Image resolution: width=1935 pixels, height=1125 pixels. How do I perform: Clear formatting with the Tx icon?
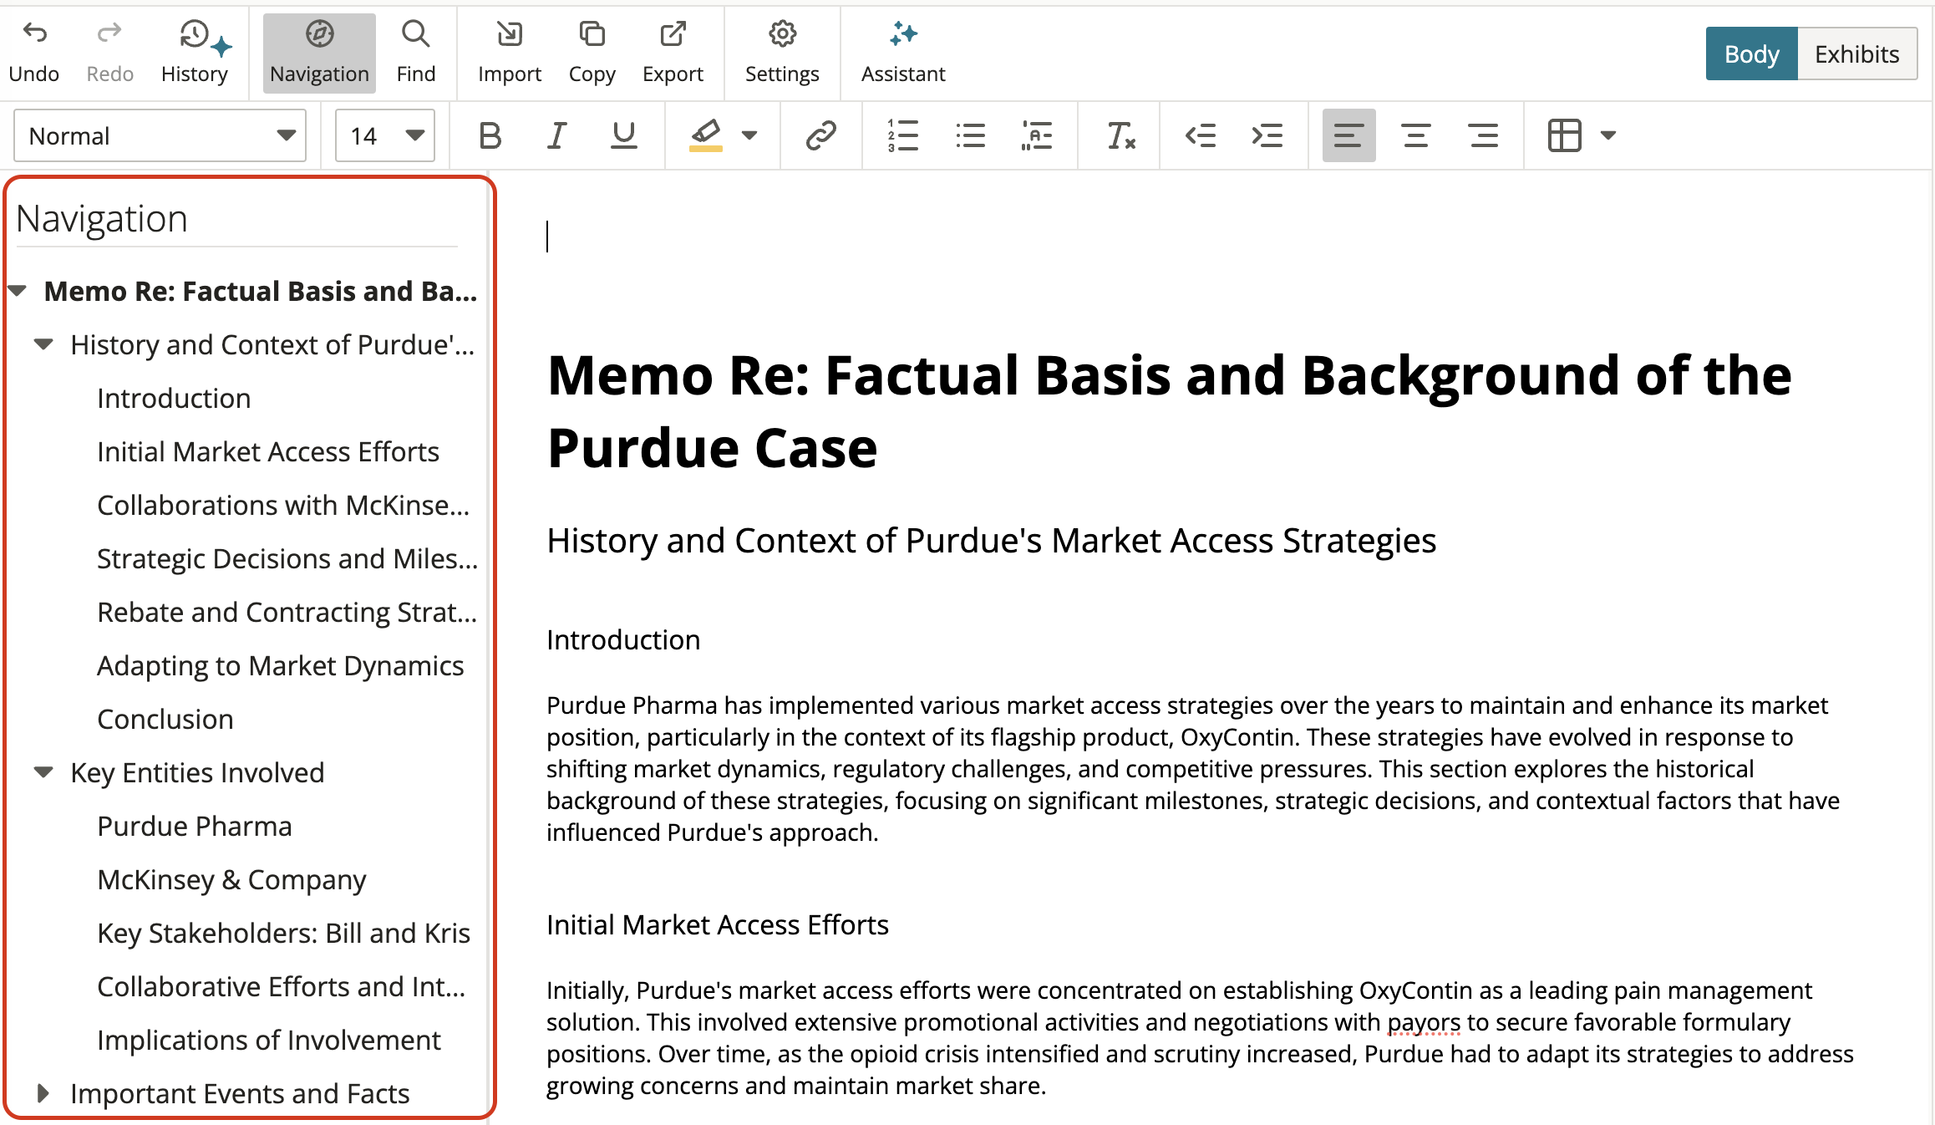pyautogui.click(x=1120, y=135)
